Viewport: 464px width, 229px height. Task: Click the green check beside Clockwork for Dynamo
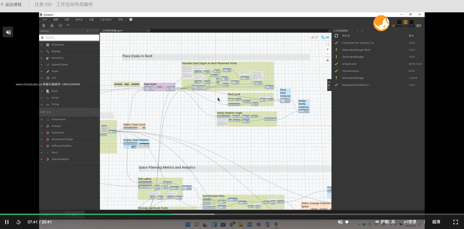pos(336,43)
